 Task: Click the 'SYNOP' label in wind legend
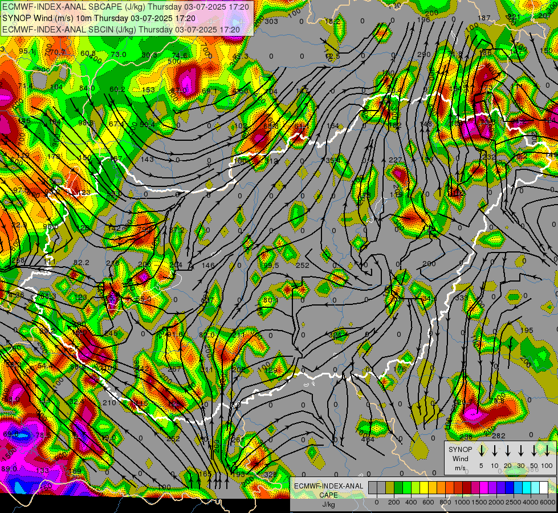[x=460, y=450]
